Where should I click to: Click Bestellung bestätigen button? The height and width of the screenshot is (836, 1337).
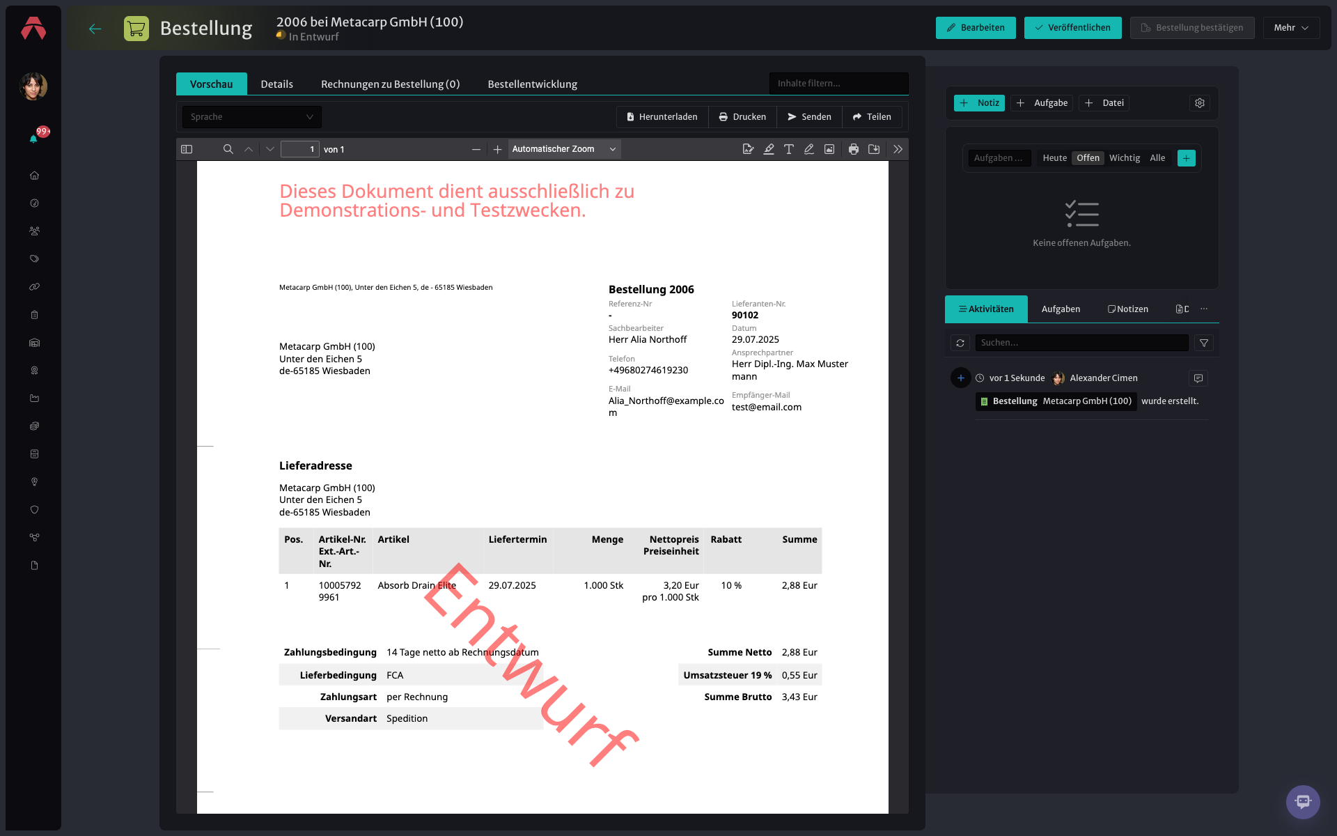point(1192,28)
